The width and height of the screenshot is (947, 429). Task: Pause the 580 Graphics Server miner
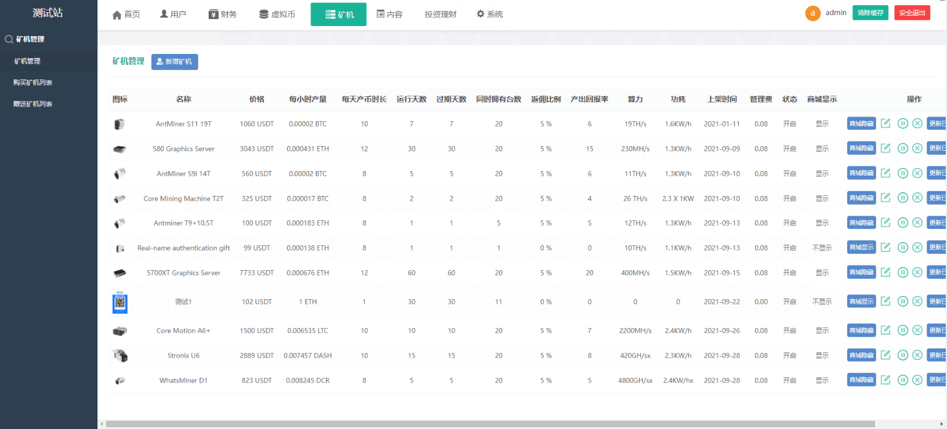(903, 148)
